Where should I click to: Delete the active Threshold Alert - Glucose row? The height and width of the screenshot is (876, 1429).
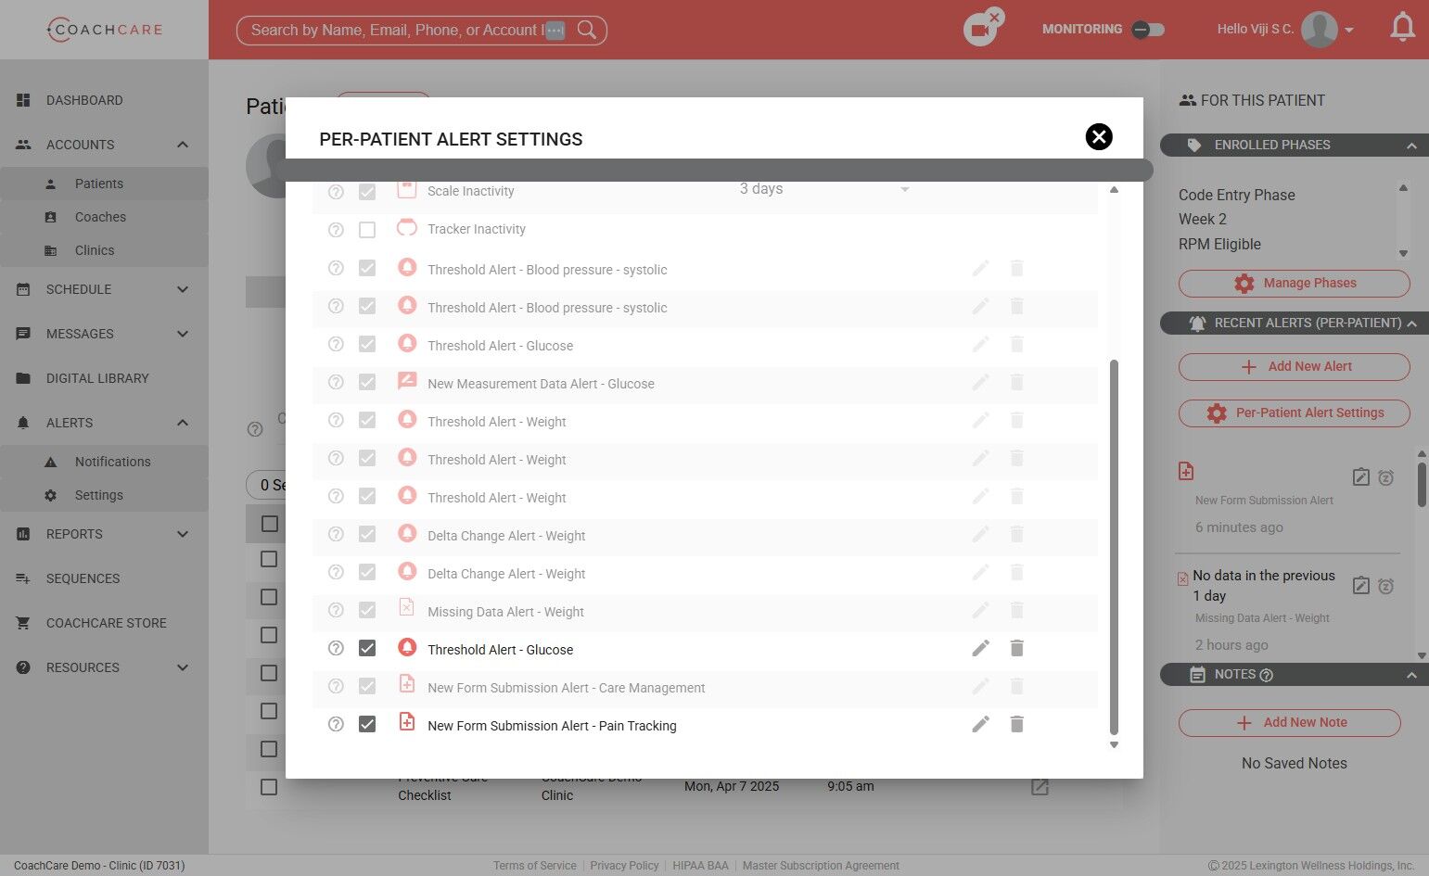(x=1016, y=649)
